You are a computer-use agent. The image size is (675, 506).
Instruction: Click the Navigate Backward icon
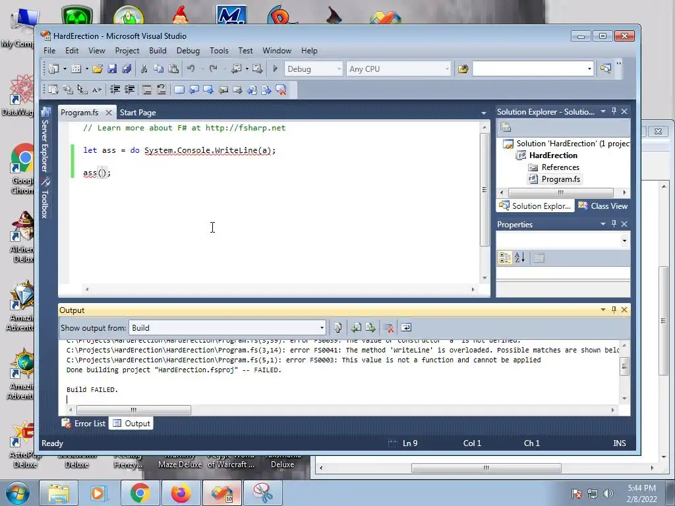click(236, 69)
